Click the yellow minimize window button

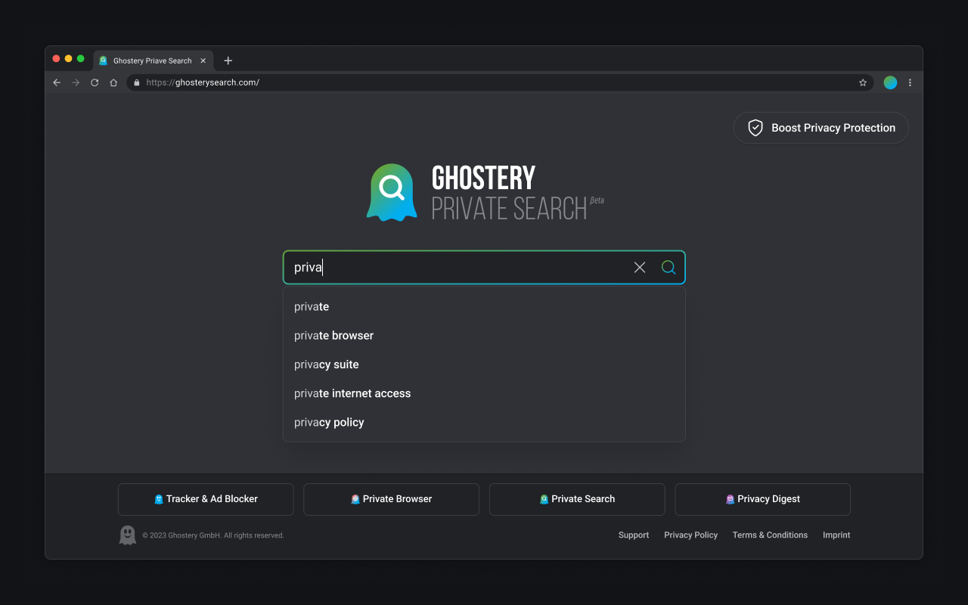click(68, 58)
